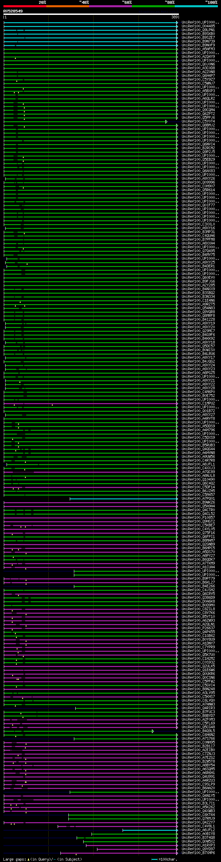Select UniRef100_A7QC89 label
The image size is (221, 862).
(x=198, y=472)
